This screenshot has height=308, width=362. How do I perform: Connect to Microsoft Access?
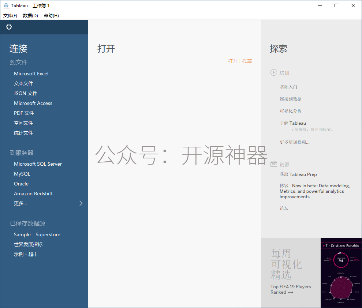(x=33, y=104)
